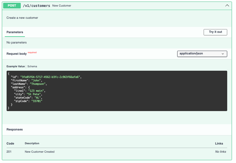236x163 pixels.
Task: Click the /v1/customers endpoint path
Action: 36,6
